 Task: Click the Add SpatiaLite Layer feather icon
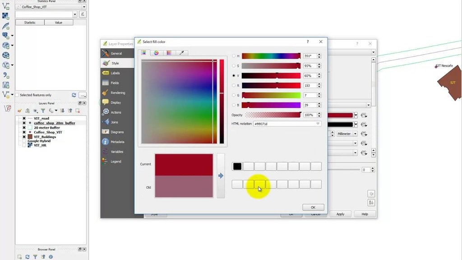pos(5,26)
